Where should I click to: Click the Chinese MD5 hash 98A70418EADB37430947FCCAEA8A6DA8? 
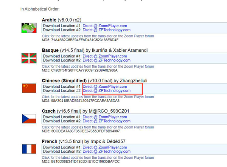(x=85, y=101)
